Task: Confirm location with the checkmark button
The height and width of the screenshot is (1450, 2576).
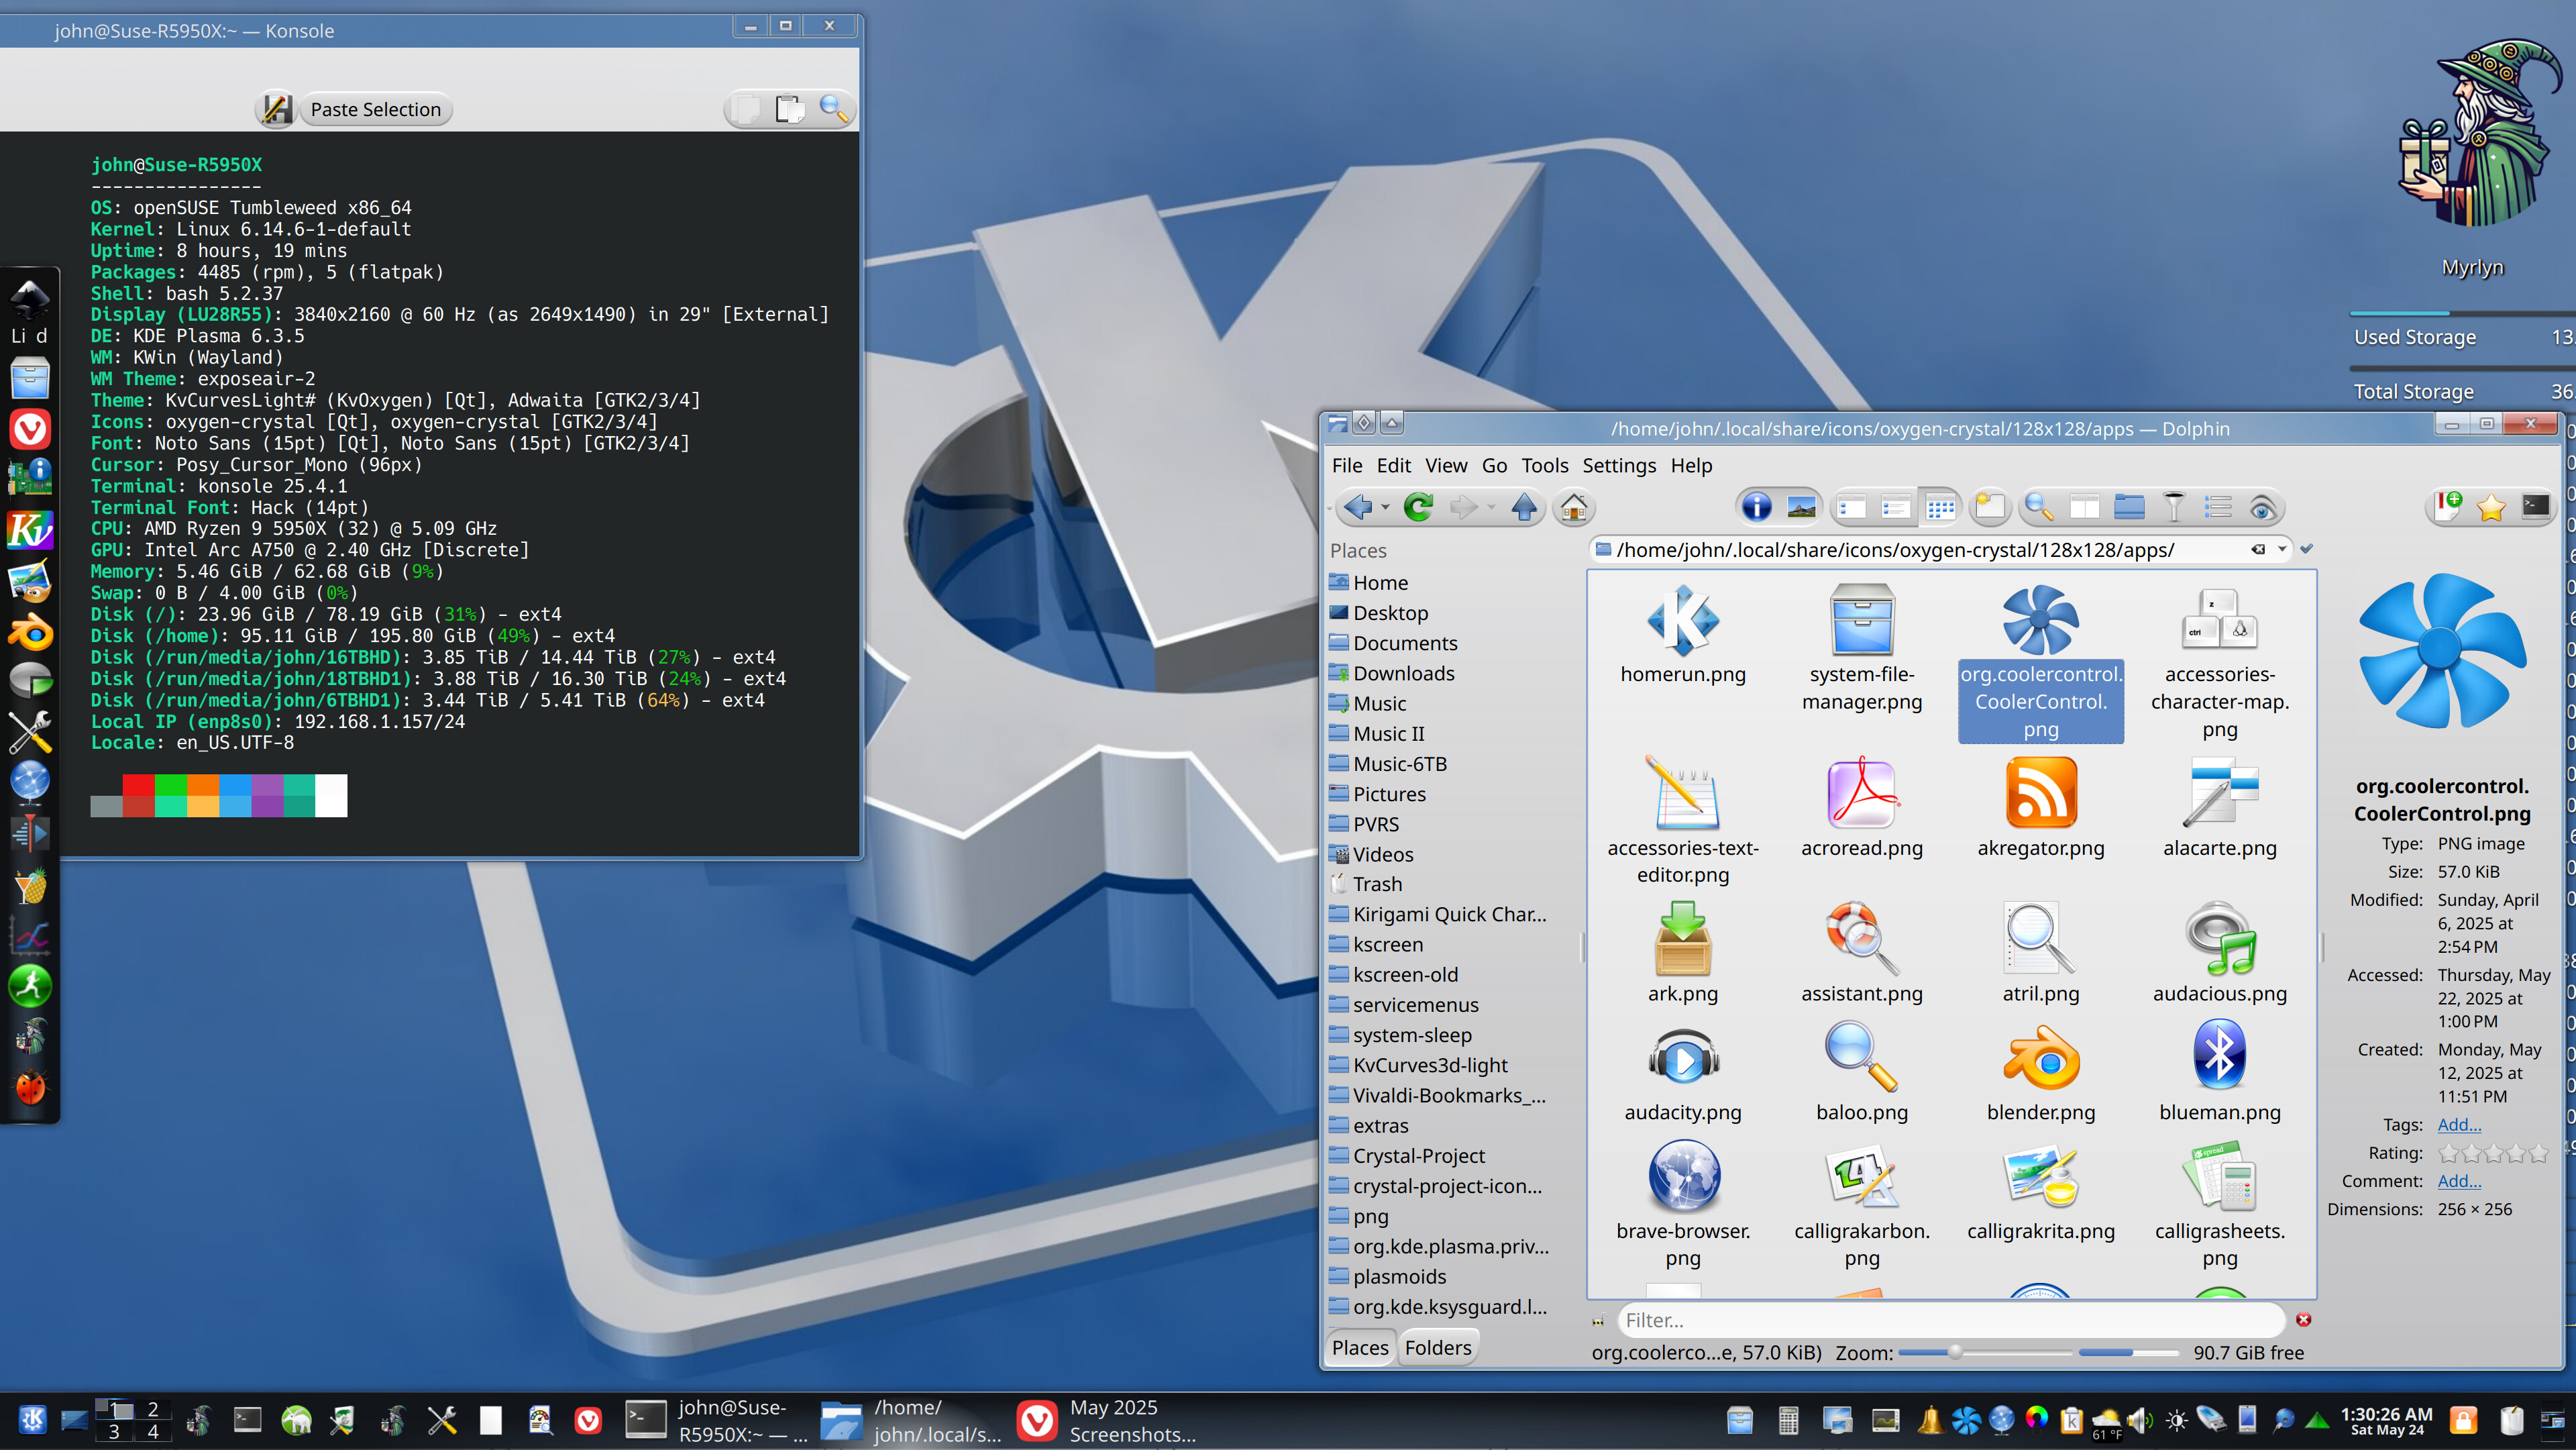Action: click(x=2307, y=549)
